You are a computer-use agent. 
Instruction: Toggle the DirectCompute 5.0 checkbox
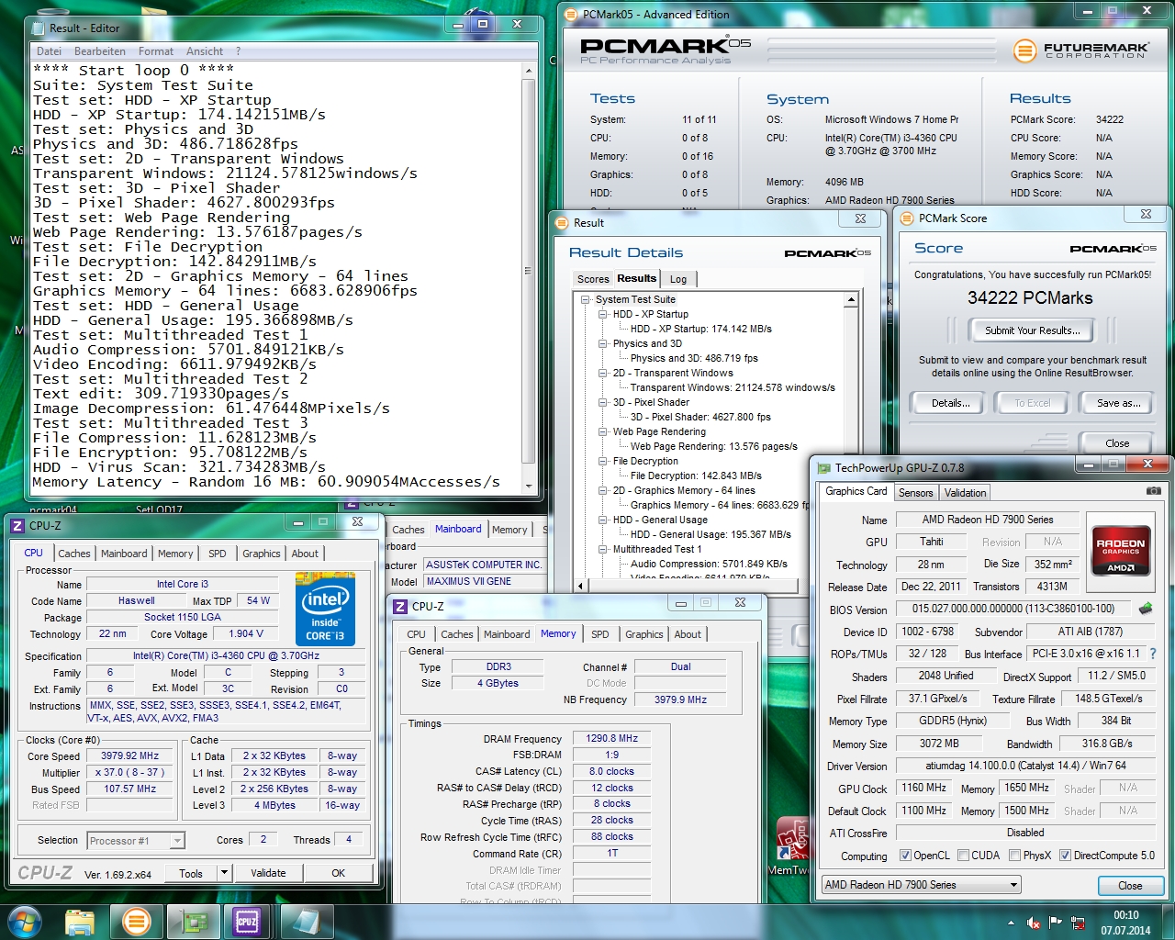pyautogui.click(x=1065, y=856)
